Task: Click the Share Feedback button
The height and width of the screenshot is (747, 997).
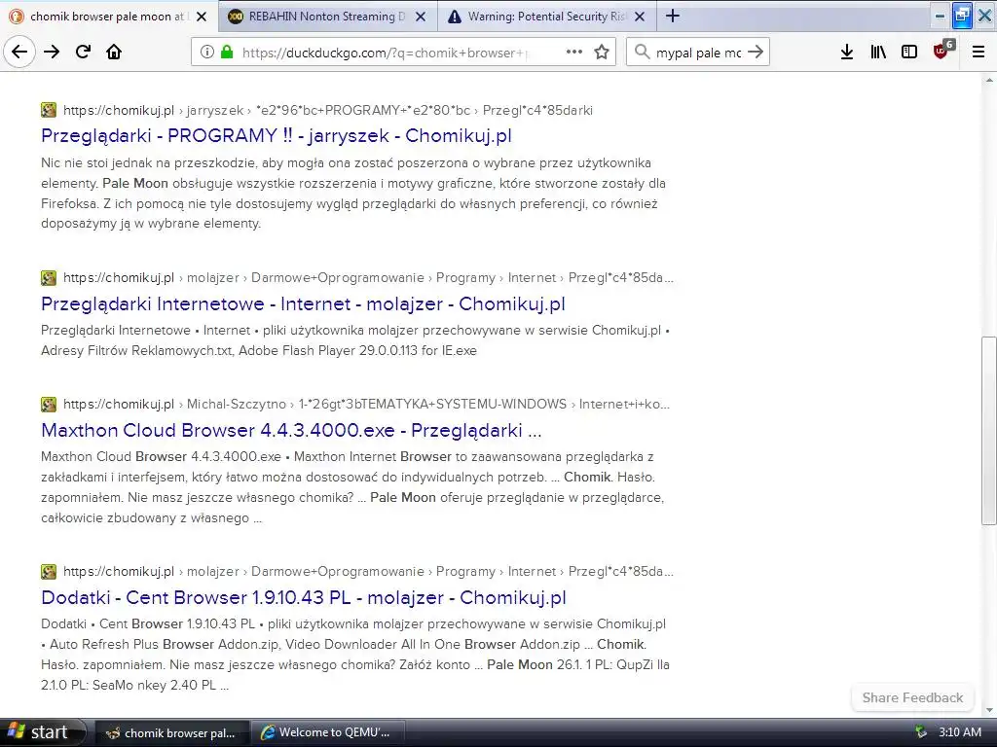Action: tap(912, 697)
